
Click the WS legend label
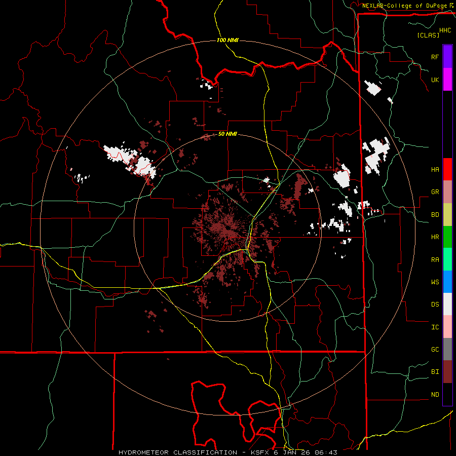(x=435, y=282)
